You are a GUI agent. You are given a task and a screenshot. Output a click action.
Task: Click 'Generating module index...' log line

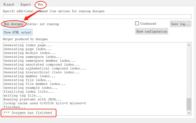(x=30, y=53)
